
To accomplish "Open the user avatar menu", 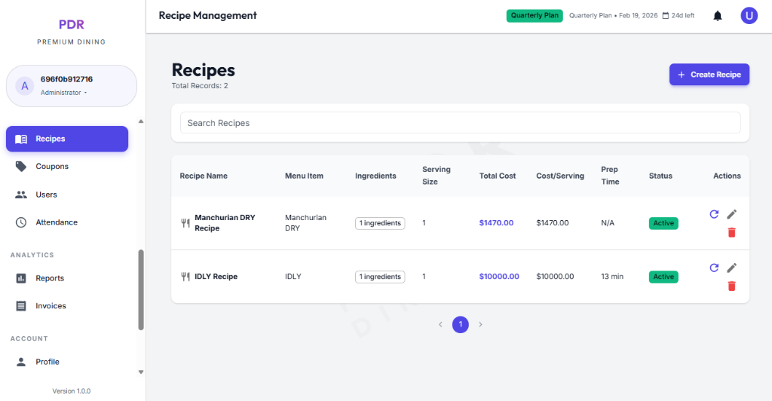I will 749,16.
